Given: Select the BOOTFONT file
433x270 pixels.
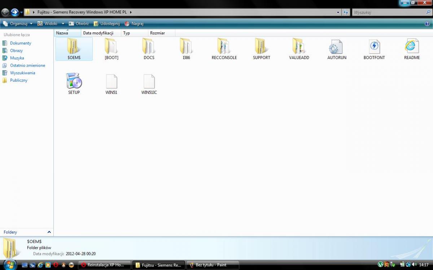Looking at the screenshot, I should pyautogui.click(x=374, y=49).
